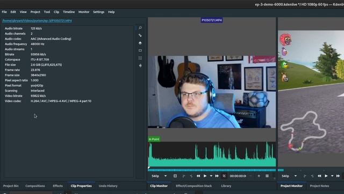Image resolution: width=344 pixels, height=194 pixels.
Task: Click the Clip Monitor blue timeline ruler
Action: coord(212,170)
